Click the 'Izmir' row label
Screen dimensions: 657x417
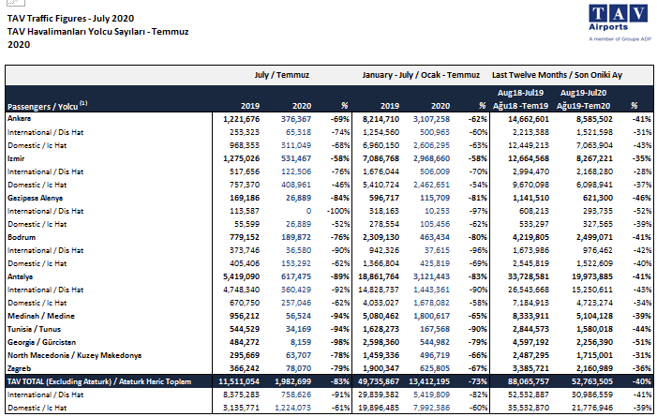pos(16,158)
